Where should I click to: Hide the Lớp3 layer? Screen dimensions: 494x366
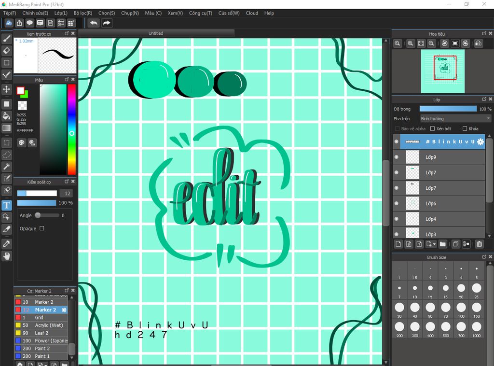[397, 234]
